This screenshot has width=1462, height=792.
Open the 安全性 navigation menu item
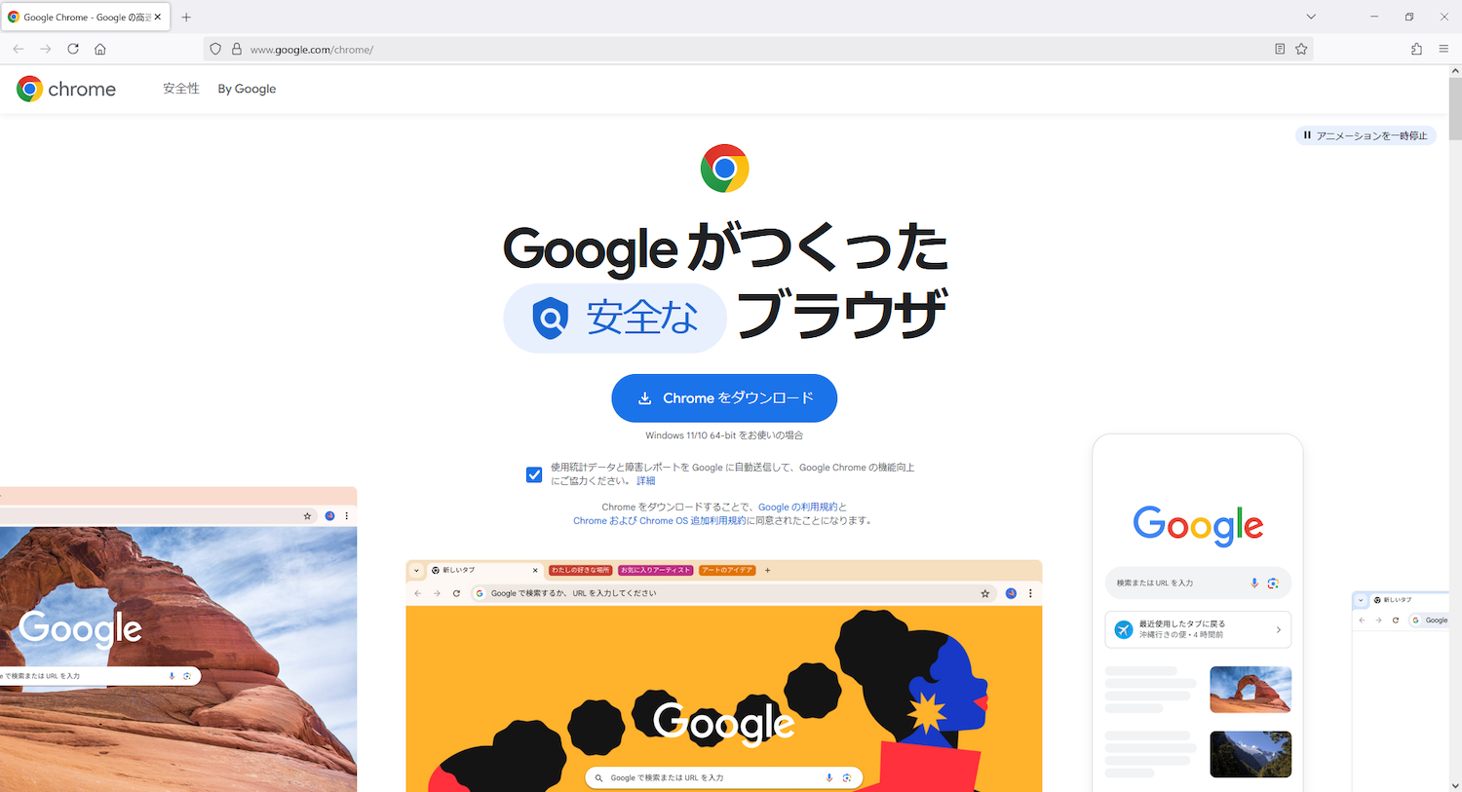click(181, 89)
